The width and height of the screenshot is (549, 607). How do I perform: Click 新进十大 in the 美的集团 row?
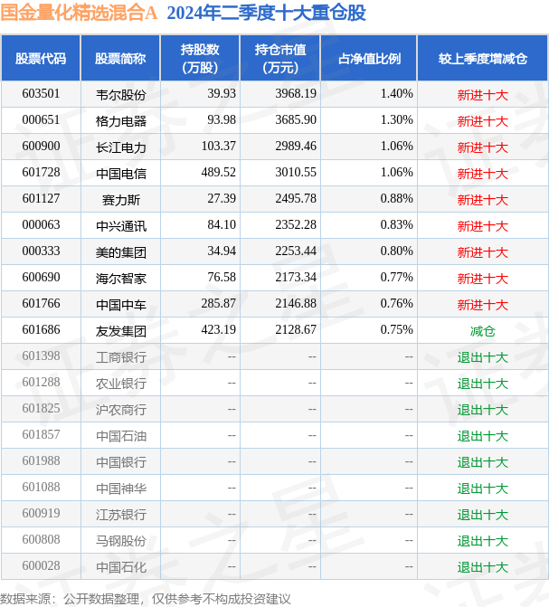click(x=482, y=252)
